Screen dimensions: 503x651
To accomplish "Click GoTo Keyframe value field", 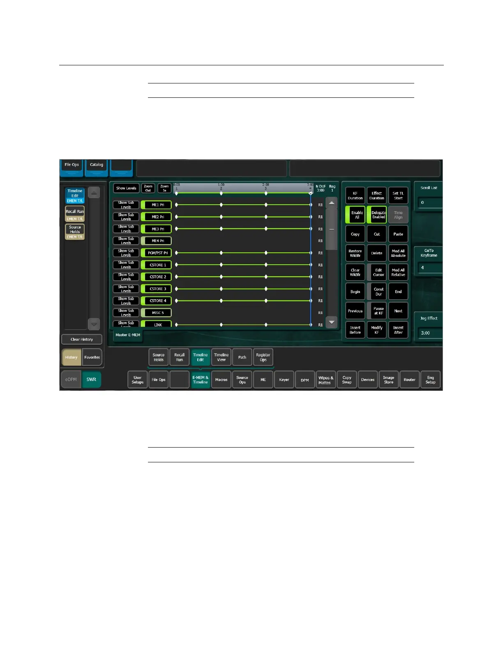I will [x=430, y=268].
